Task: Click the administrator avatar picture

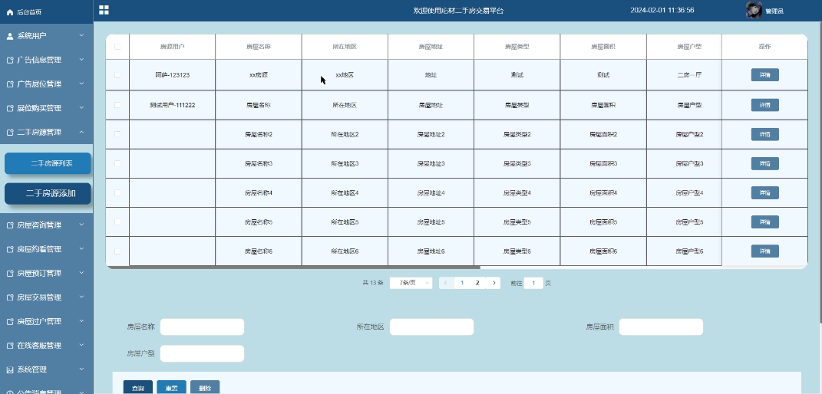Action: pyautogui.click(x=754, y=10)
